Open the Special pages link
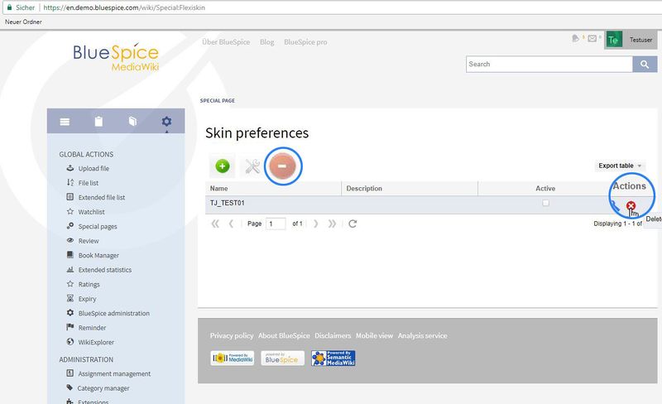The height and width of the screenshot is (404, 662). click(x=97, y=226)
